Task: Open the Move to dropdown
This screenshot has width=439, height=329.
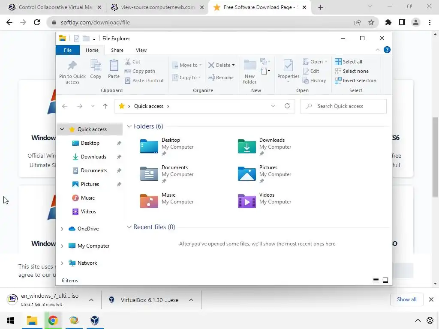Action: tap(187, 65)
